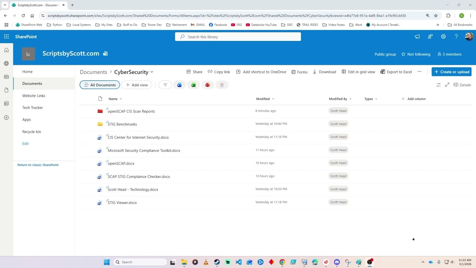476x268 pixels.
Task: Open the Settings gear in SharePoint header
Action: pyautogui.click(x=443, y=36)
